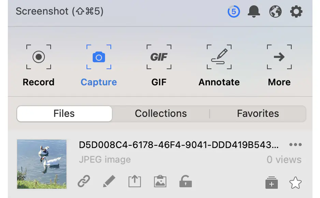Click the image picture icon
Screen dimensions: 320x198
coord(160,182)
